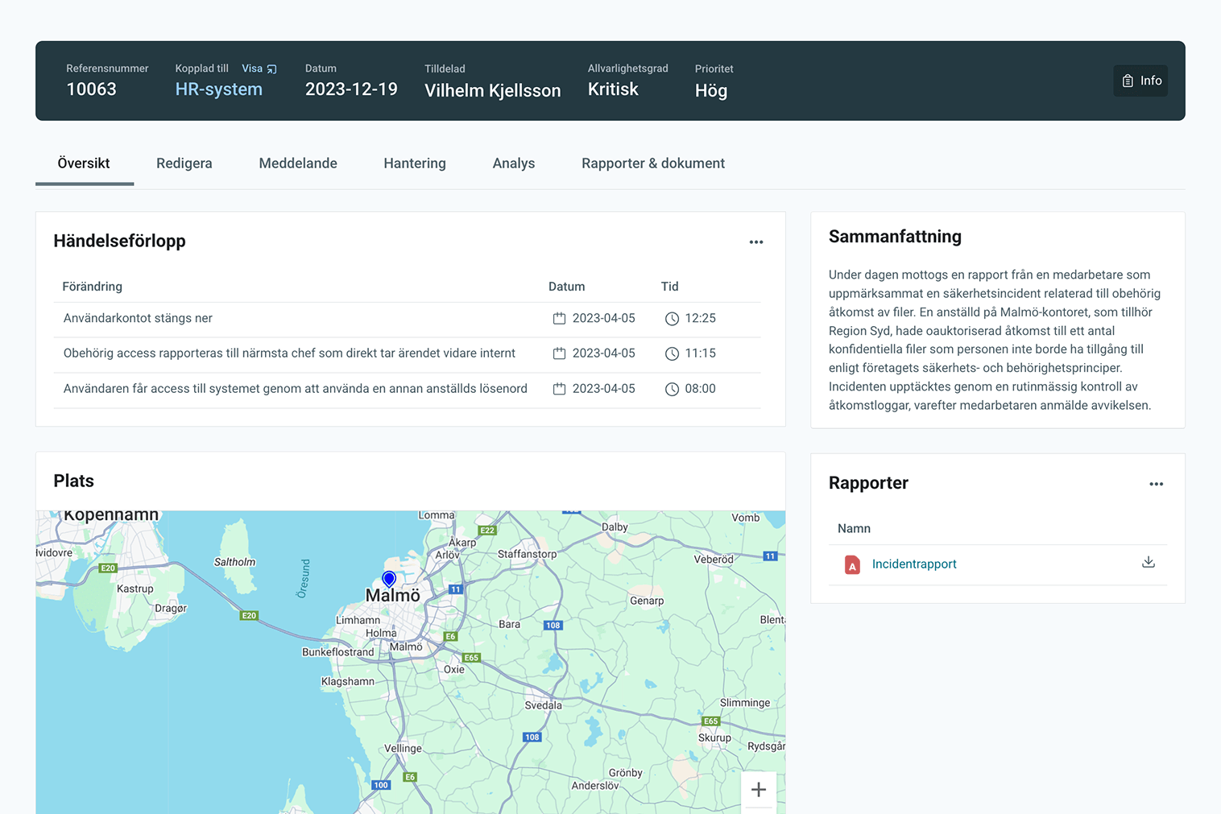The height and width of the screenshot is (814, 1221).
Task: Click the Översikt tab
Action: click(84, 163)
